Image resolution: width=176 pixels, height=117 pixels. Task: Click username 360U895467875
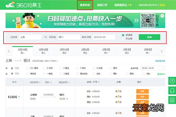pos(148,5)
